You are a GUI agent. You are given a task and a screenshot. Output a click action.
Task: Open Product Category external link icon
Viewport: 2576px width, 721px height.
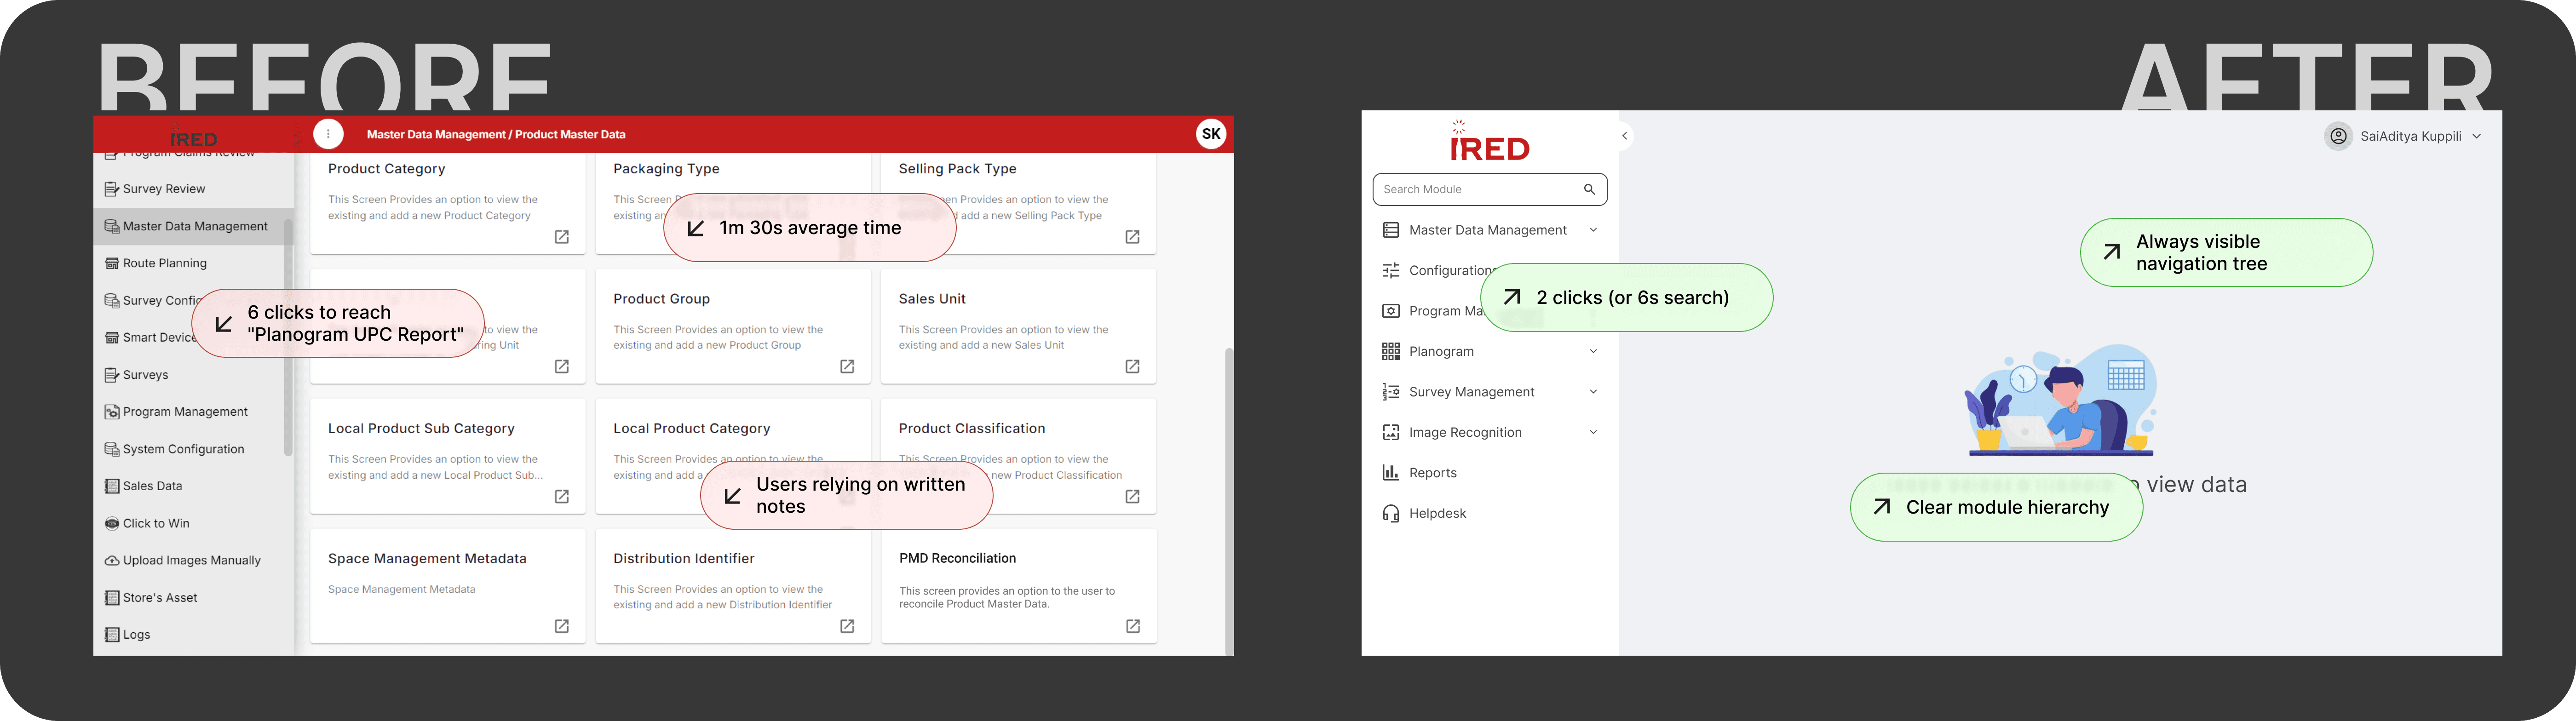click(562, 237)
